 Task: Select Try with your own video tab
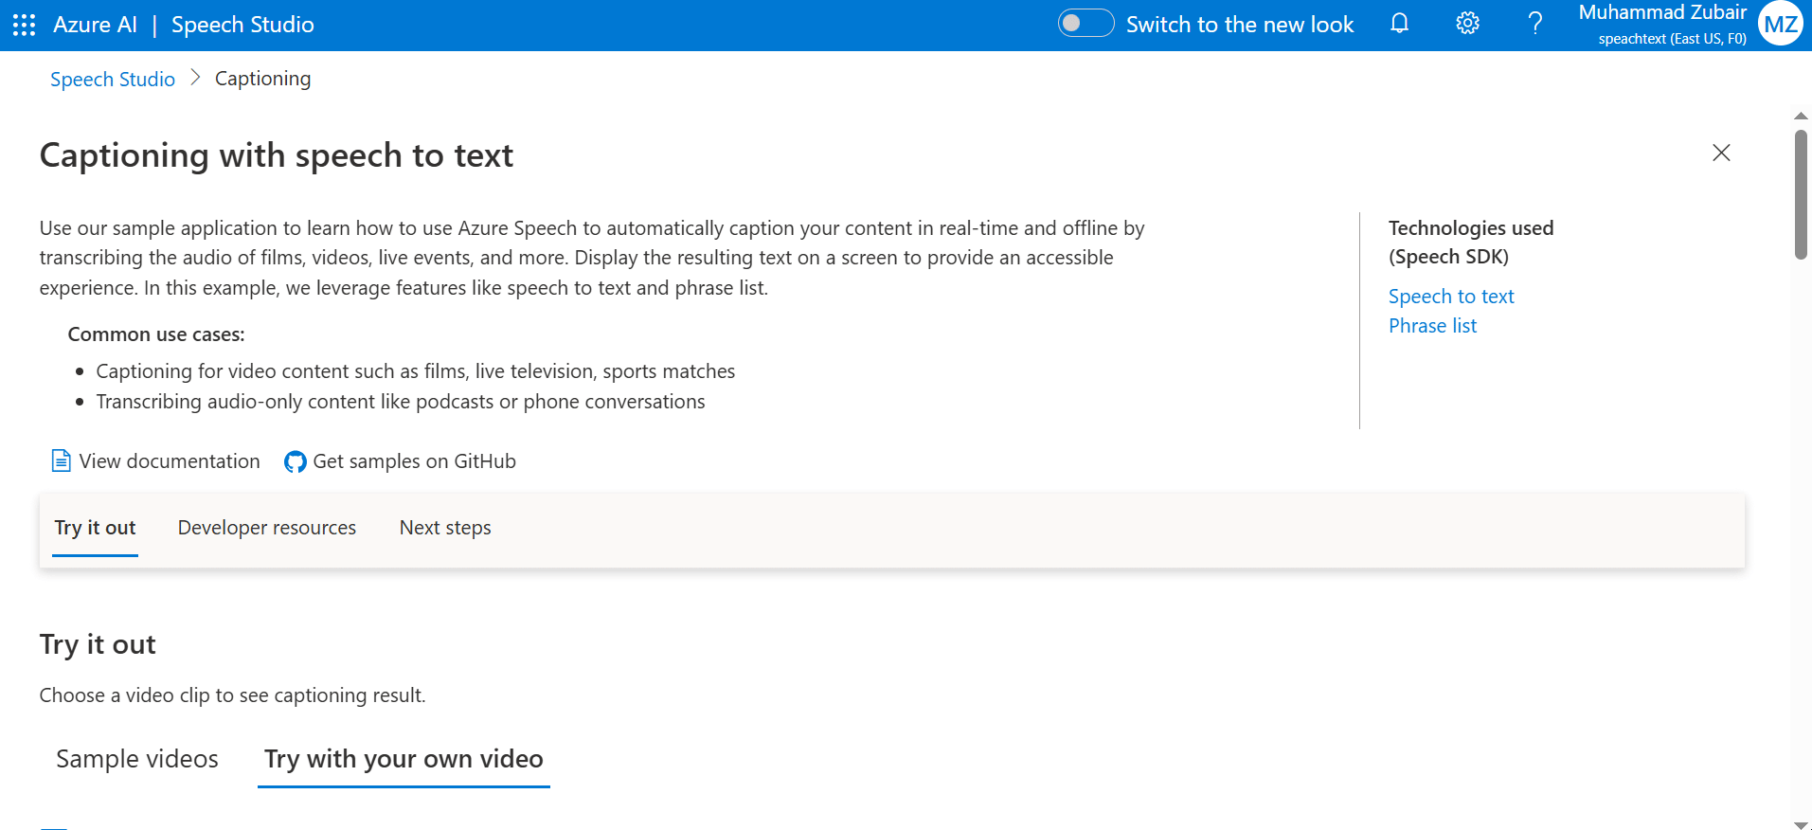point(404,759)
